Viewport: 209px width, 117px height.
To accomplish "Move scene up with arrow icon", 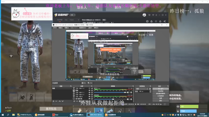I will coord(60,101).
